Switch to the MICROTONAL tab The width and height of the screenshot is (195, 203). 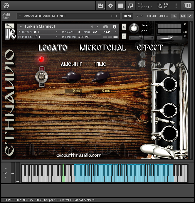coord(102,48)
